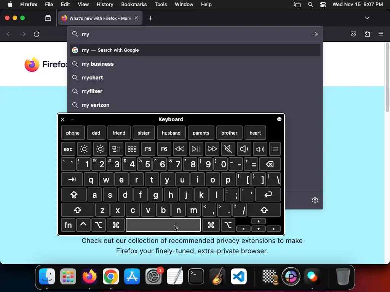This screenshot has height=292, width=390.
Task: Open Visual Studio Code from Dock
Action: 239,276
